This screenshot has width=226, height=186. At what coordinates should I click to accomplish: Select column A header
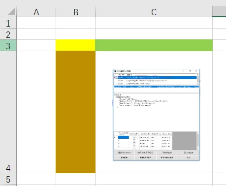(x=36, y=11)
